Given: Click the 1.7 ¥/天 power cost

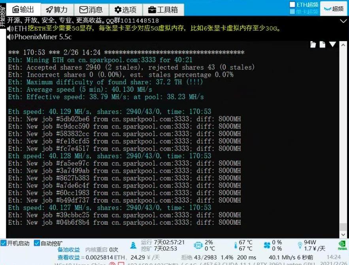Looking at the screenshot, I should [x=315, y=248].
